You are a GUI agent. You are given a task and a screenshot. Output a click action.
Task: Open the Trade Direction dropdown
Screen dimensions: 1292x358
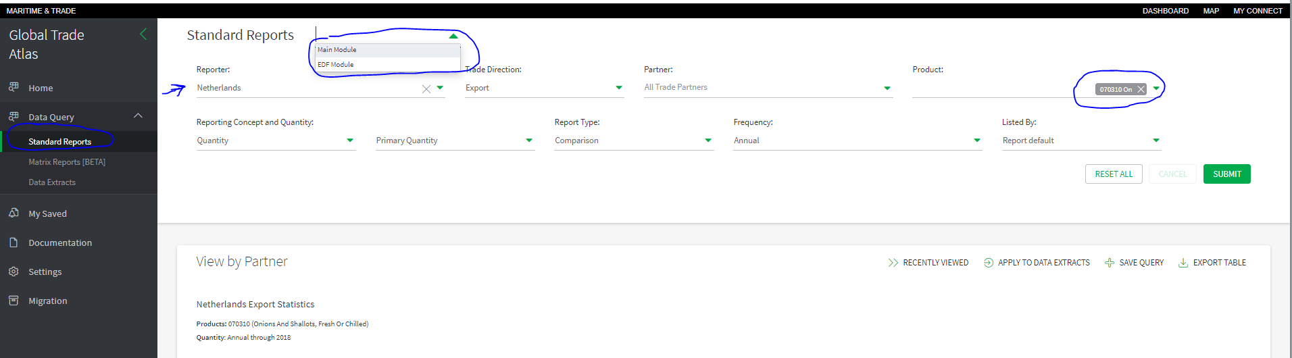coord(618,88)
